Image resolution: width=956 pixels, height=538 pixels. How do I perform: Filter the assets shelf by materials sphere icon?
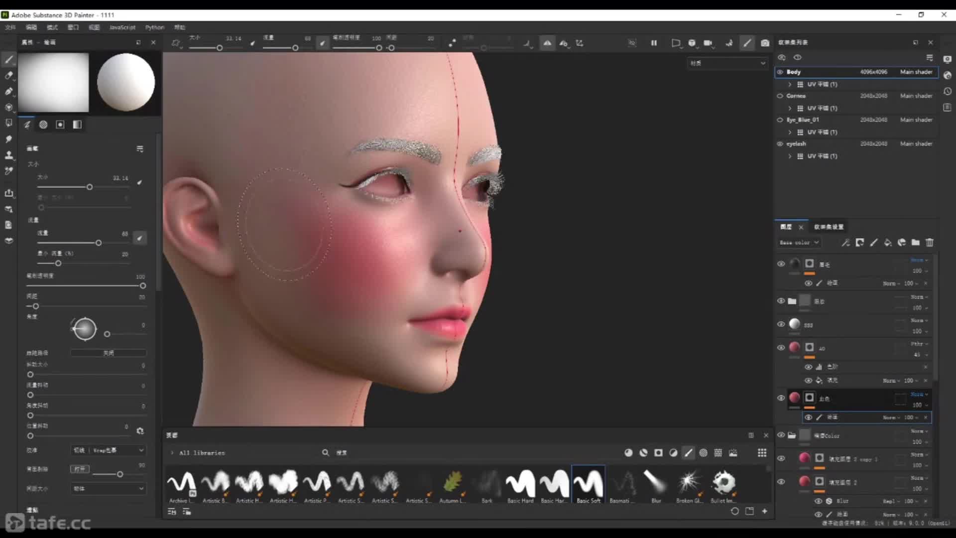click(x=628, y=453)
